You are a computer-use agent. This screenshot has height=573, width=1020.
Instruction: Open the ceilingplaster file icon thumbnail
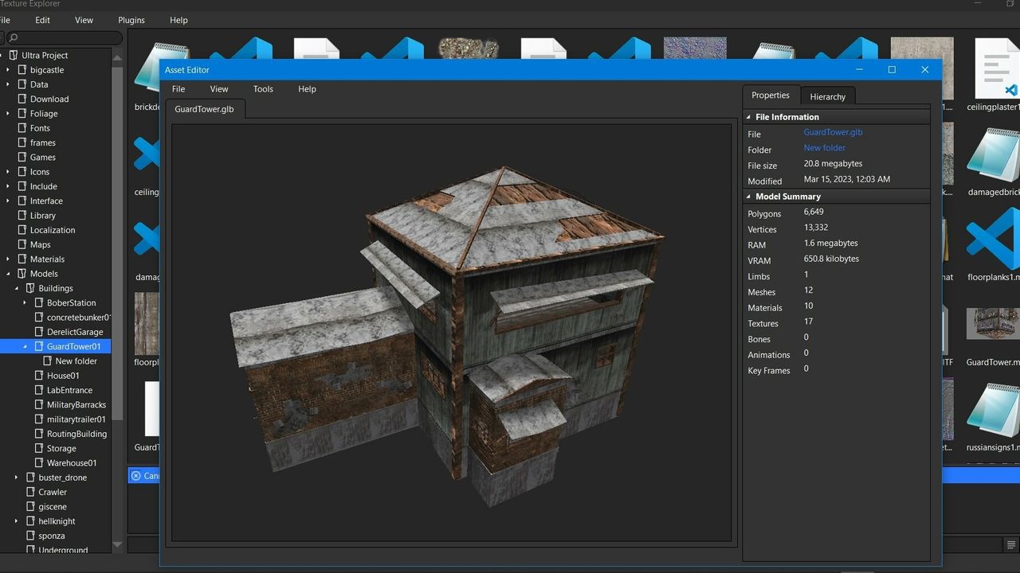tap(994, 68)
